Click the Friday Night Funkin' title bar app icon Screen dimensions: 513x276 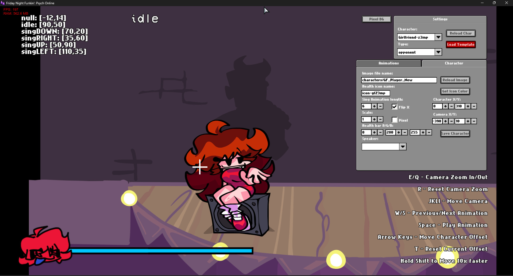[x=3, y=3]
